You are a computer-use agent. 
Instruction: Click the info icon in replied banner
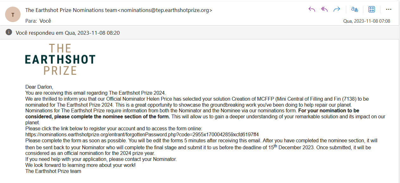9,32
